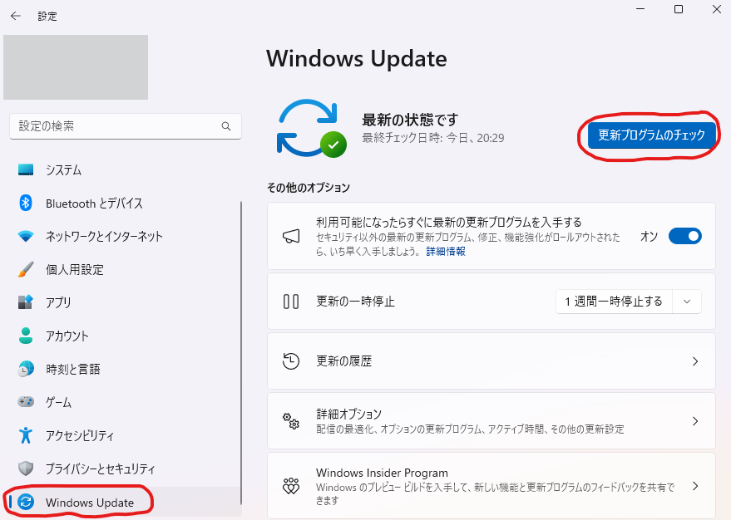Click the オン label beside the switch
The width and height of the screenshot is (731, 520).
[649, 237]
